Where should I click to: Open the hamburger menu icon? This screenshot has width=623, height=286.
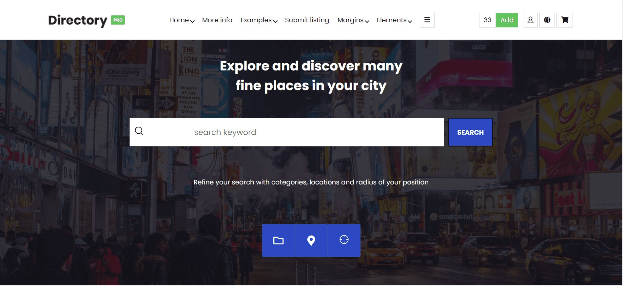click(x=427, y=20)
